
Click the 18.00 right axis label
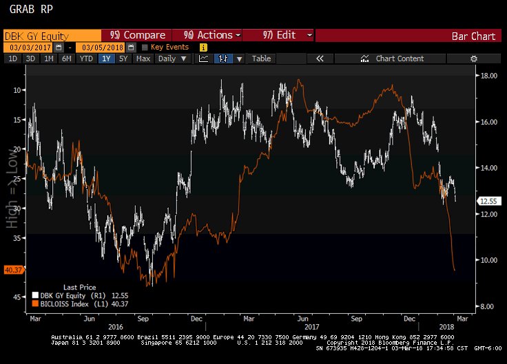coord(489,76)
